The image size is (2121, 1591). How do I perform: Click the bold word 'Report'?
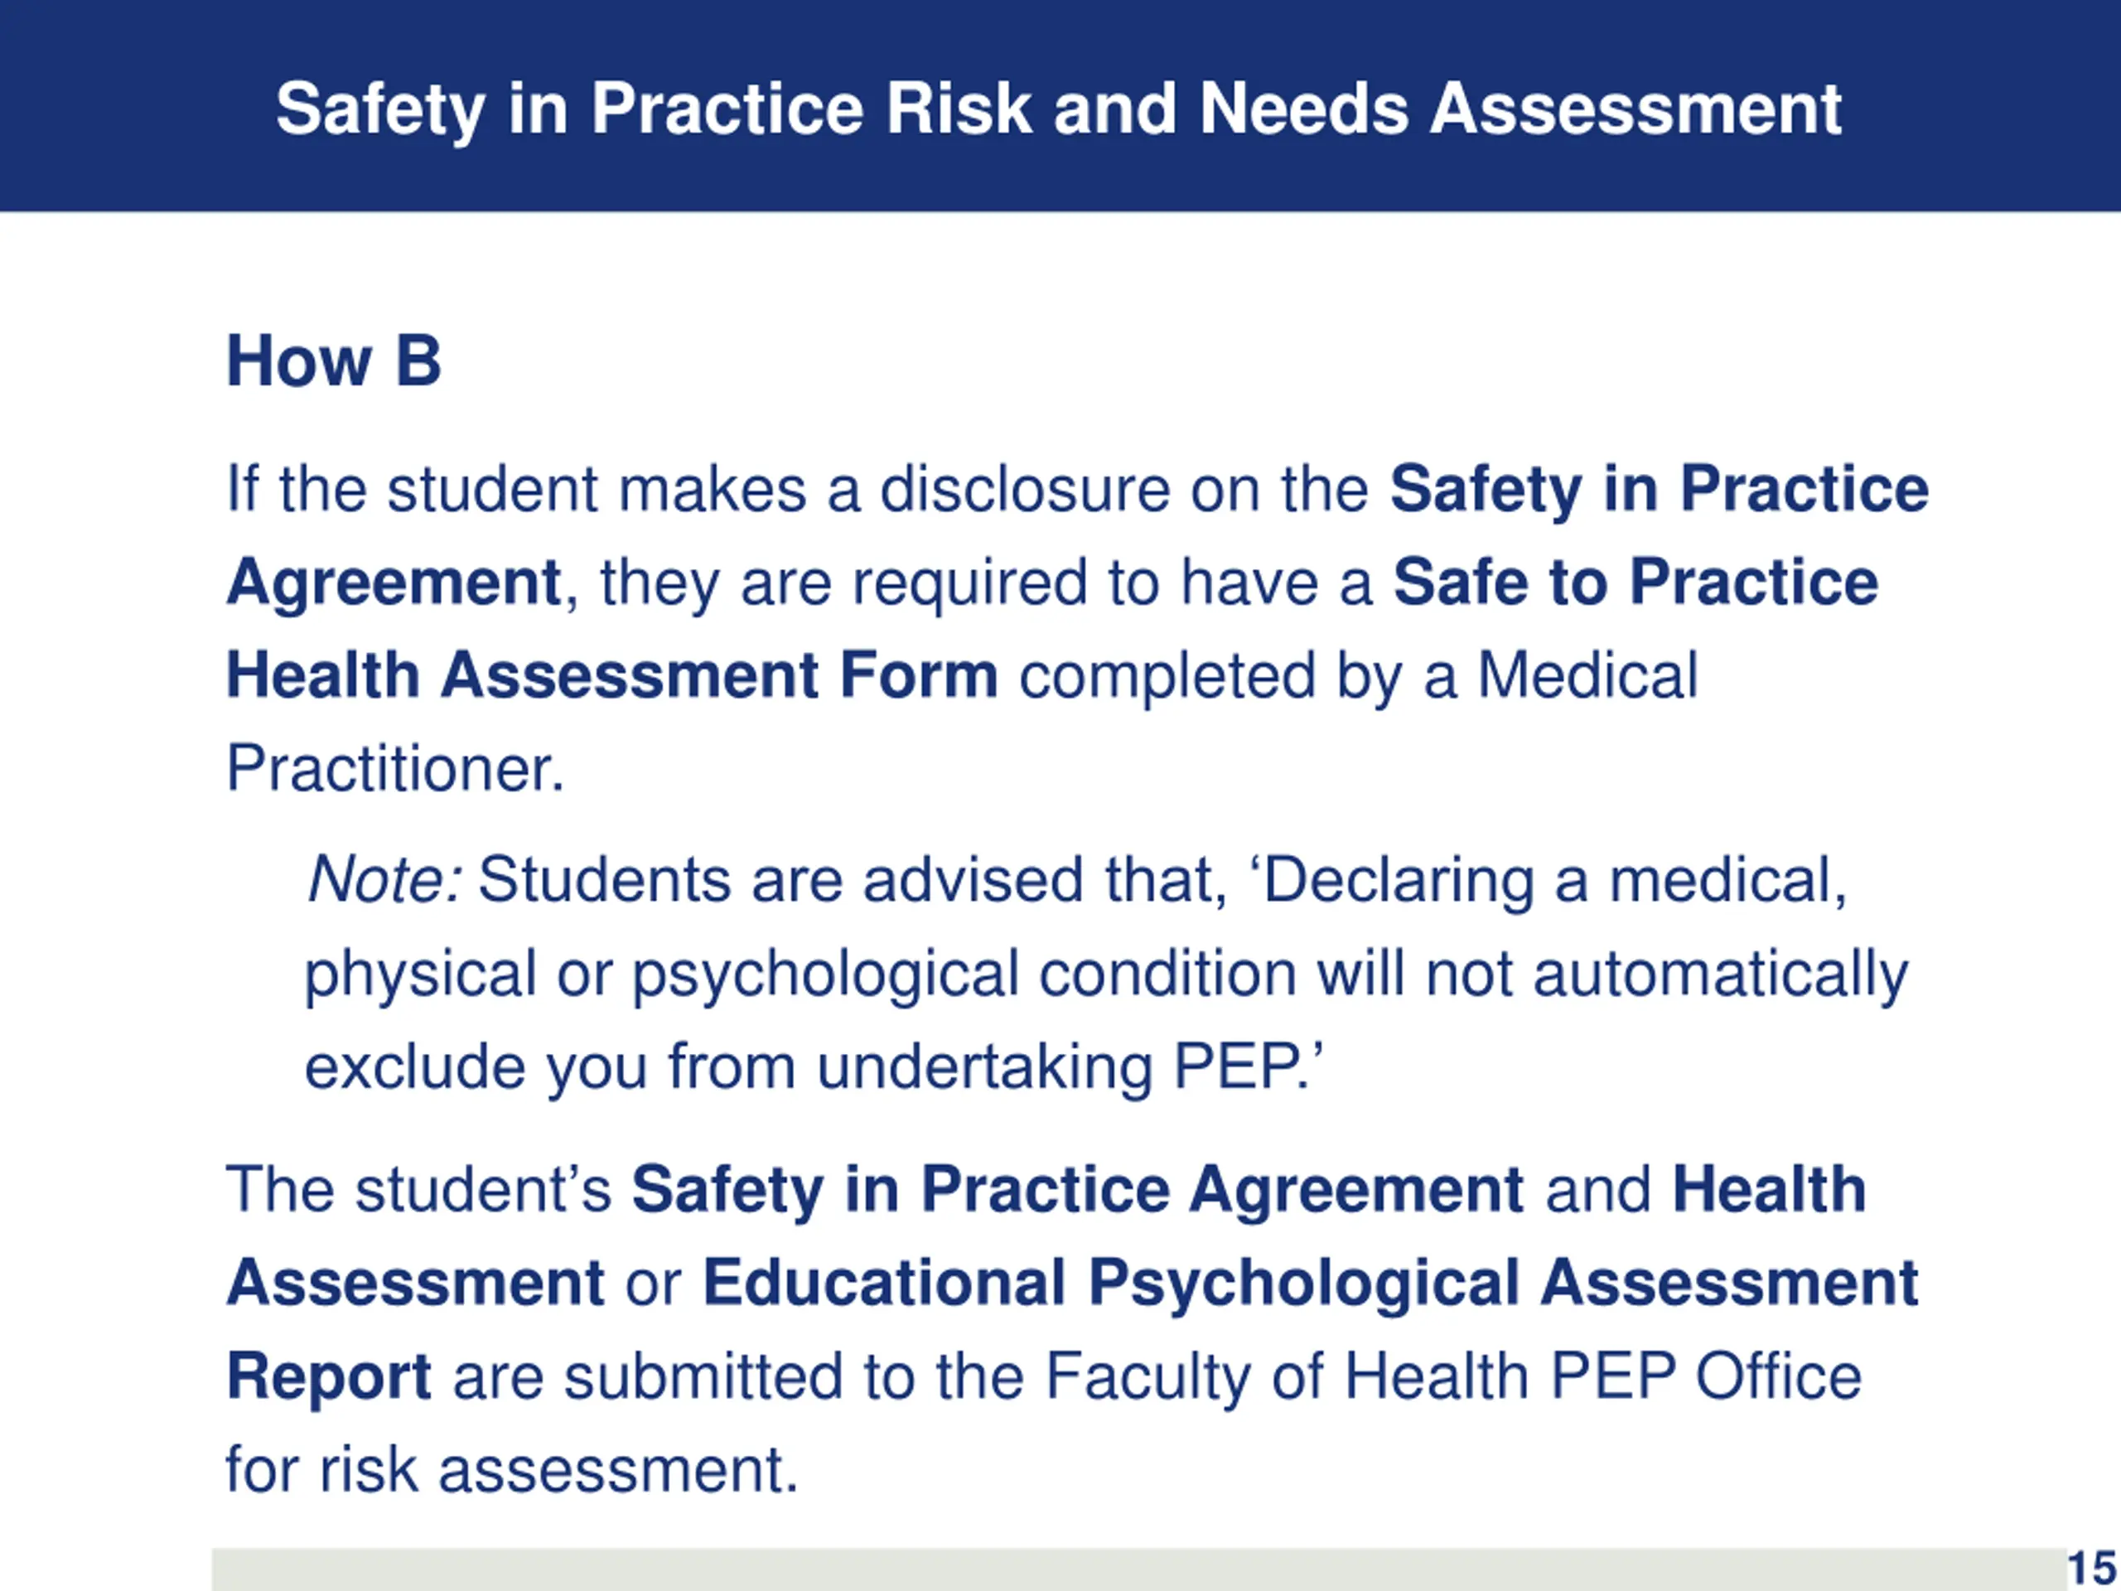(x=328, y=1376)
